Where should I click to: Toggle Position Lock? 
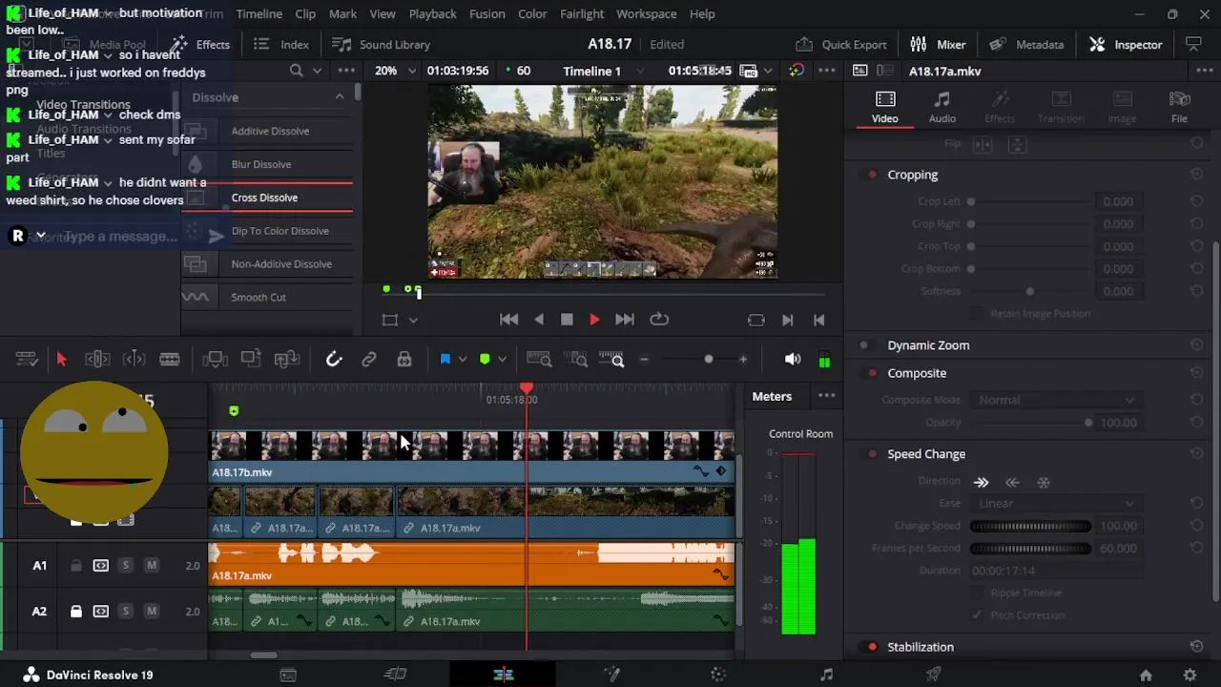point(404,359)
